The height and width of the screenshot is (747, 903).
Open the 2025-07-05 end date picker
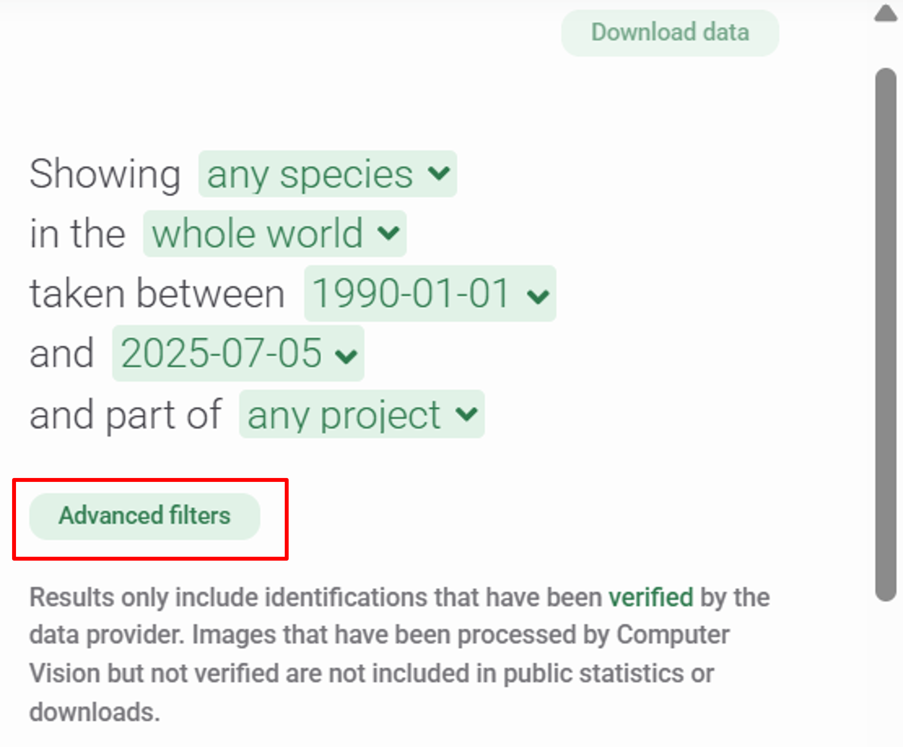221,353
